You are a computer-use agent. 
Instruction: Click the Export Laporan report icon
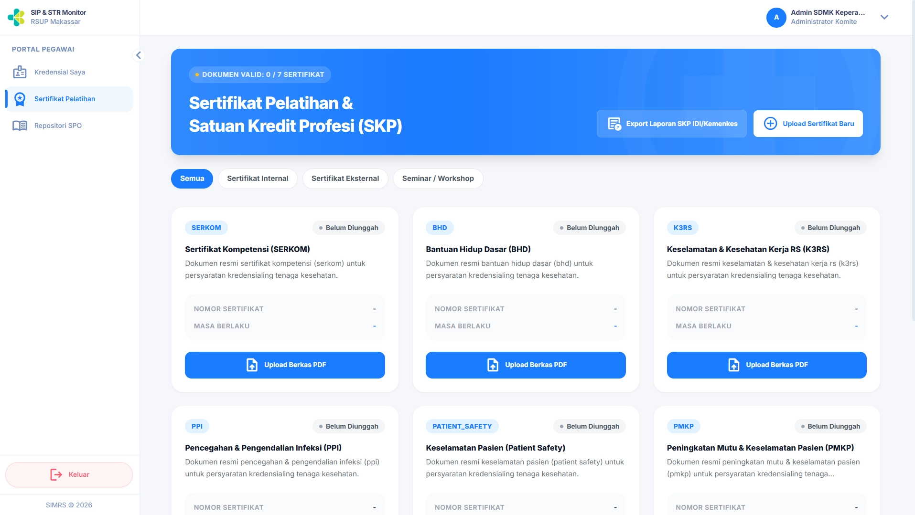(614, 124)
